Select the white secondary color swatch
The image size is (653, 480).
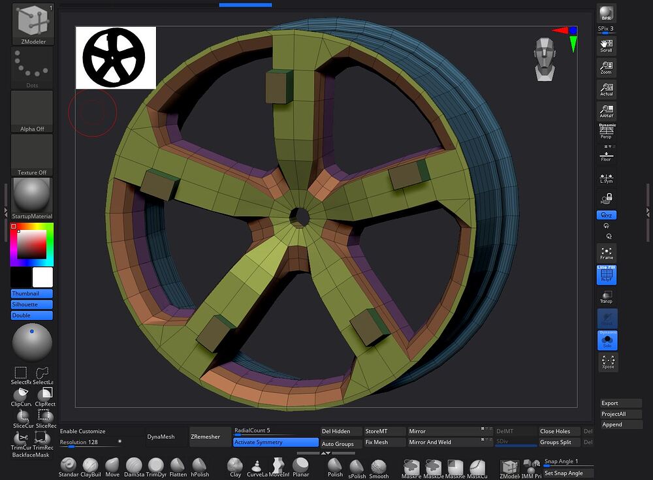click(x=43, y=278)
